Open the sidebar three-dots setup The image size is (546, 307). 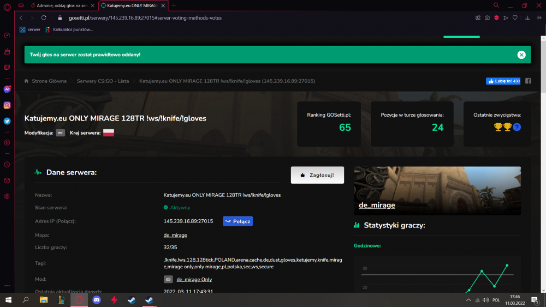click(x=7, y=286)
